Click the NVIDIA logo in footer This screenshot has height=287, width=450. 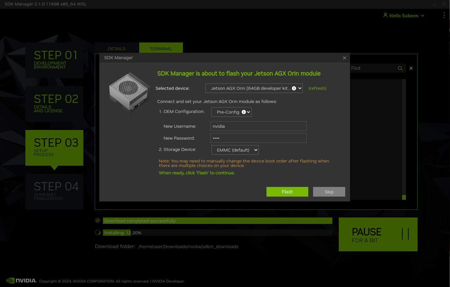click(21, 281)
